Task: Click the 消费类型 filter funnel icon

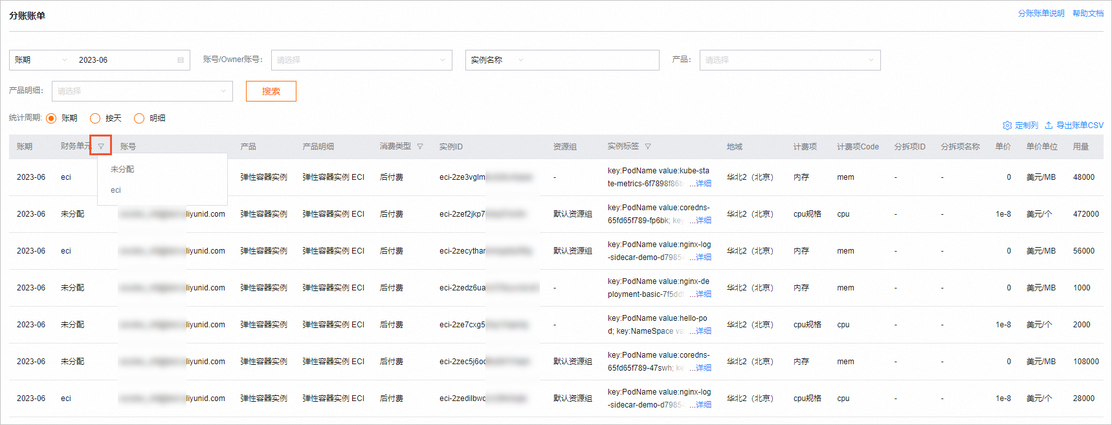Action: click(420, 147)
